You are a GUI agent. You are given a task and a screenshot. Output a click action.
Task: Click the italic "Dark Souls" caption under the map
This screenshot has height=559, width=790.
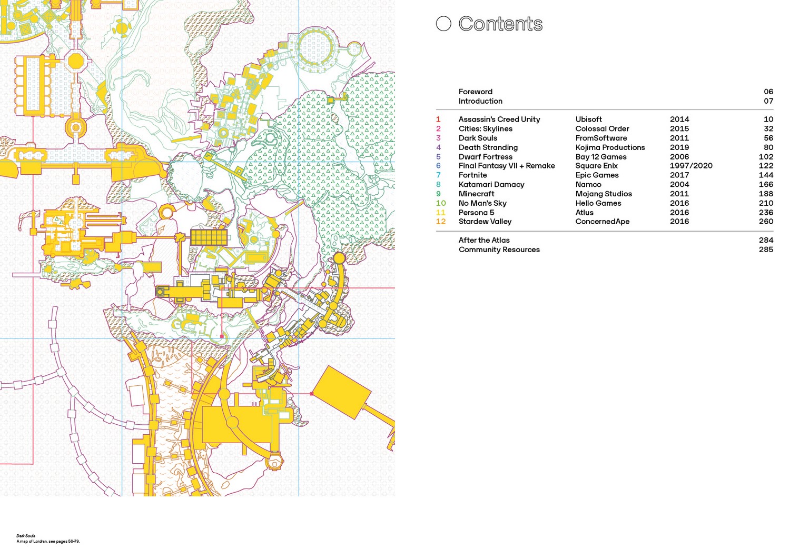click(26, 536)
